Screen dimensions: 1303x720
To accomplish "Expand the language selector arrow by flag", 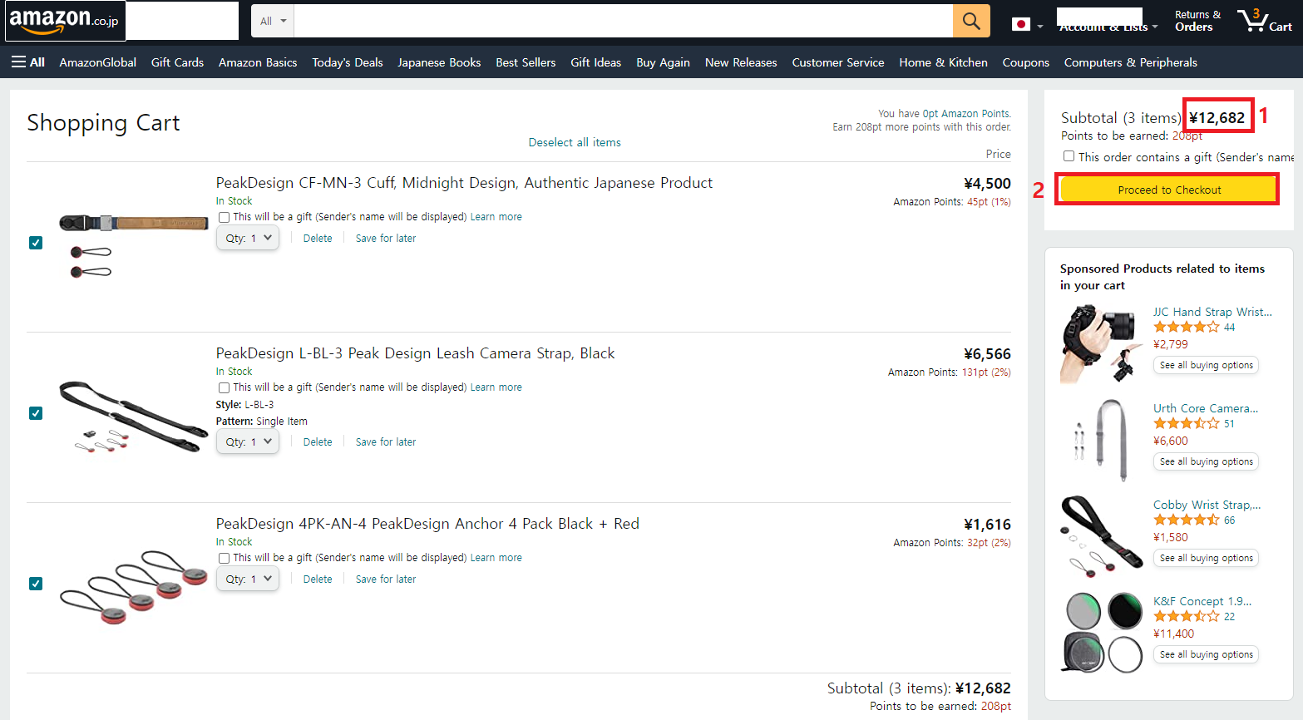I will [x=1039, y=27].
